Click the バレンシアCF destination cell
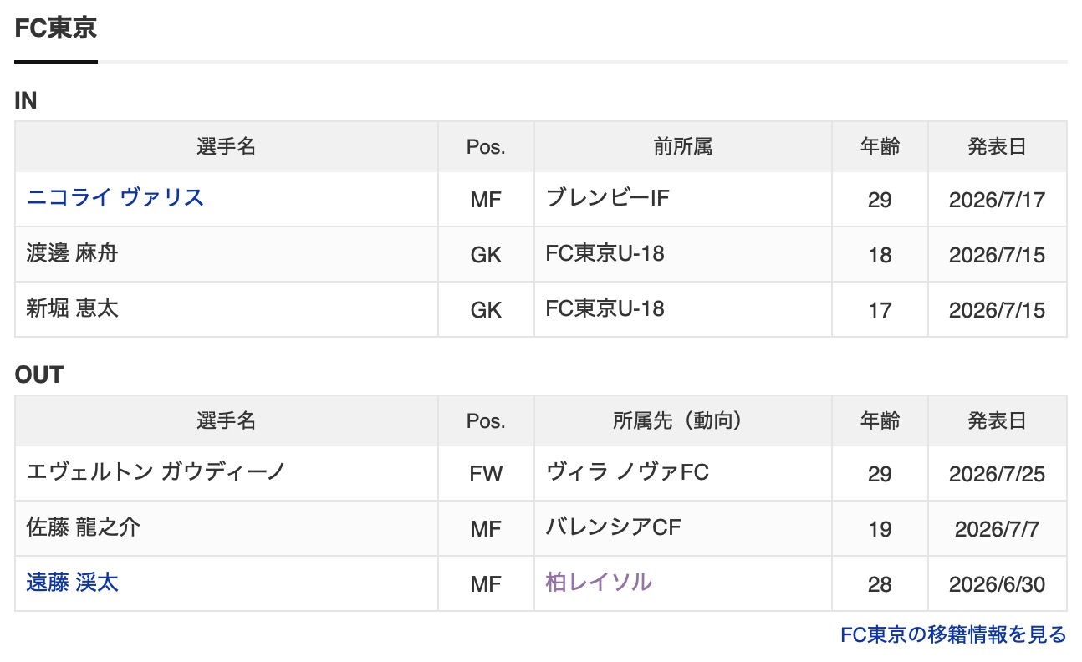The image size is (1082, 662). (x=683, y=528)
